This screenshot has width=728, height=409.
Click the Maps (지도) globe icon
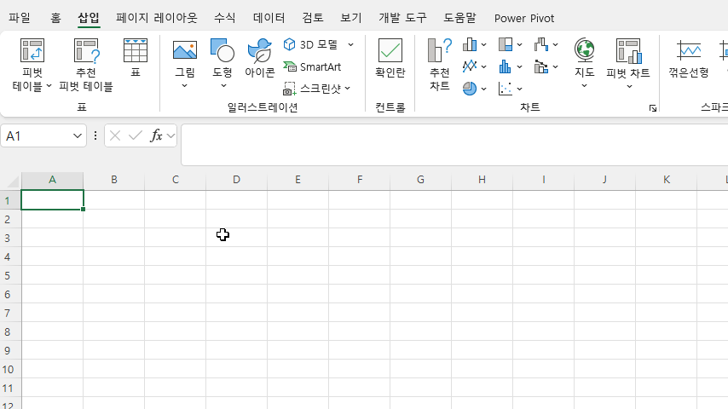click(584, 50)
